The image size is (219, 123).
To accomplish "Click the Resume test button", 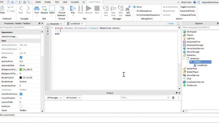I will tap(89, 8).
